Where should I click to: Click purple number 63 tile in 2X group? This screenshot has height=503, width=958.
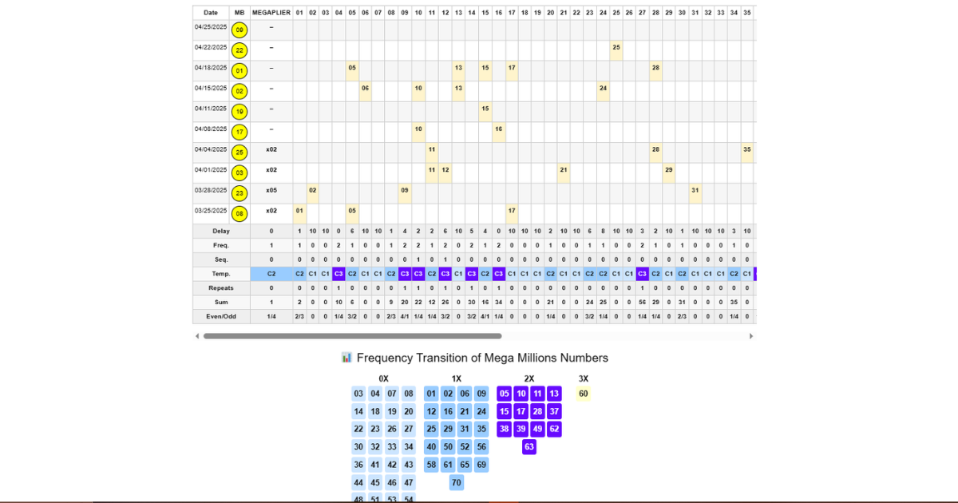[x=529, y=447]
